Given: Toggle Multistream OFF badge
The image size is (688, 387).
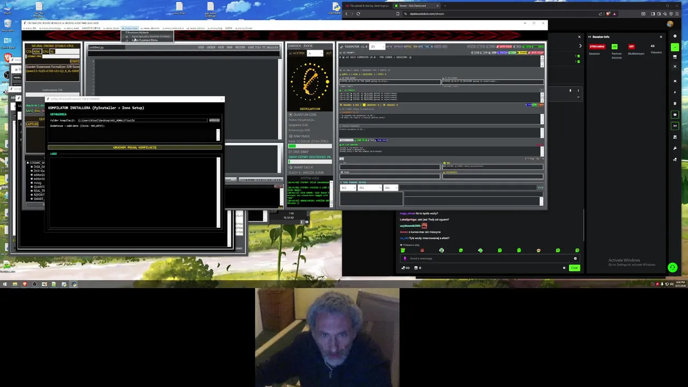Looking at the screenshot, I should coord(632,47).
